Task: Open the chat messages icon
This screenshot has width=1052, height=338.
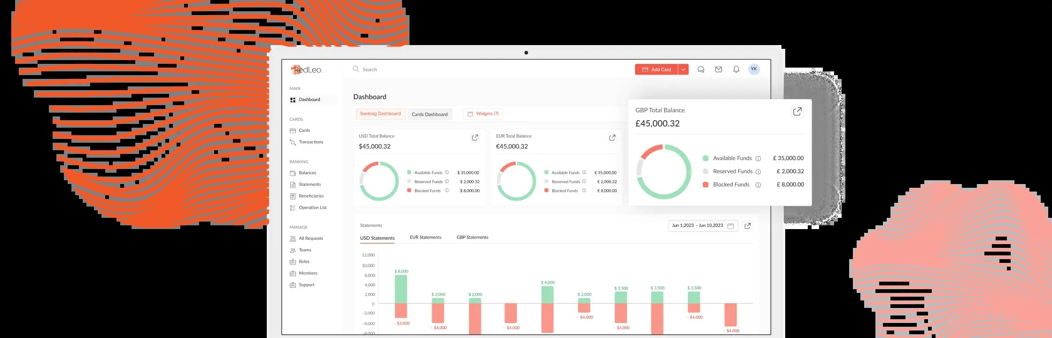Action: pos(701,69)
